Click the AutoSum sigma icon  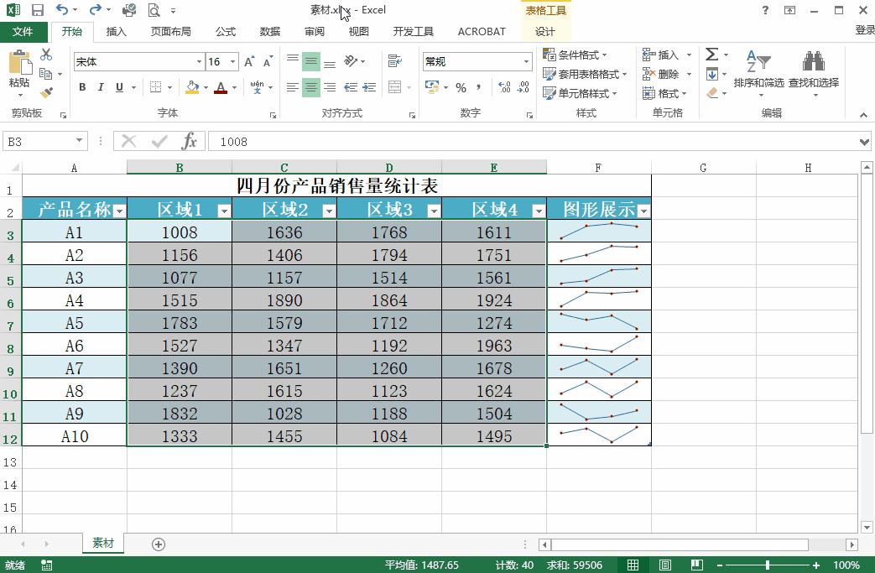pyautogui.click(x=711, y=55)
